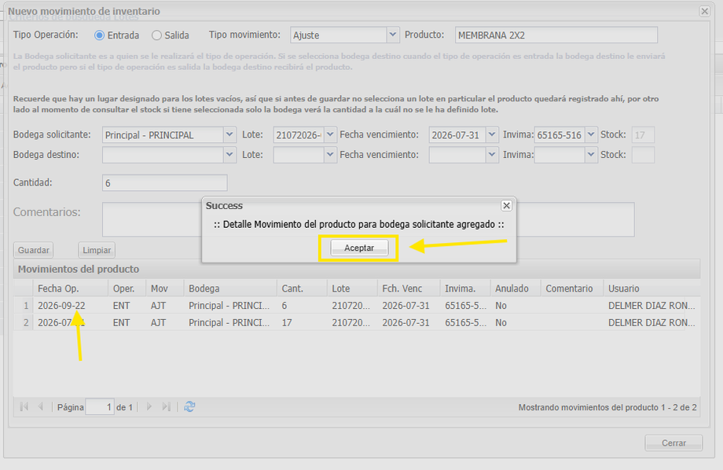Open the empty Lote dropdown for Bodega destino
This screenshot has width=723, height=470.
330,155
